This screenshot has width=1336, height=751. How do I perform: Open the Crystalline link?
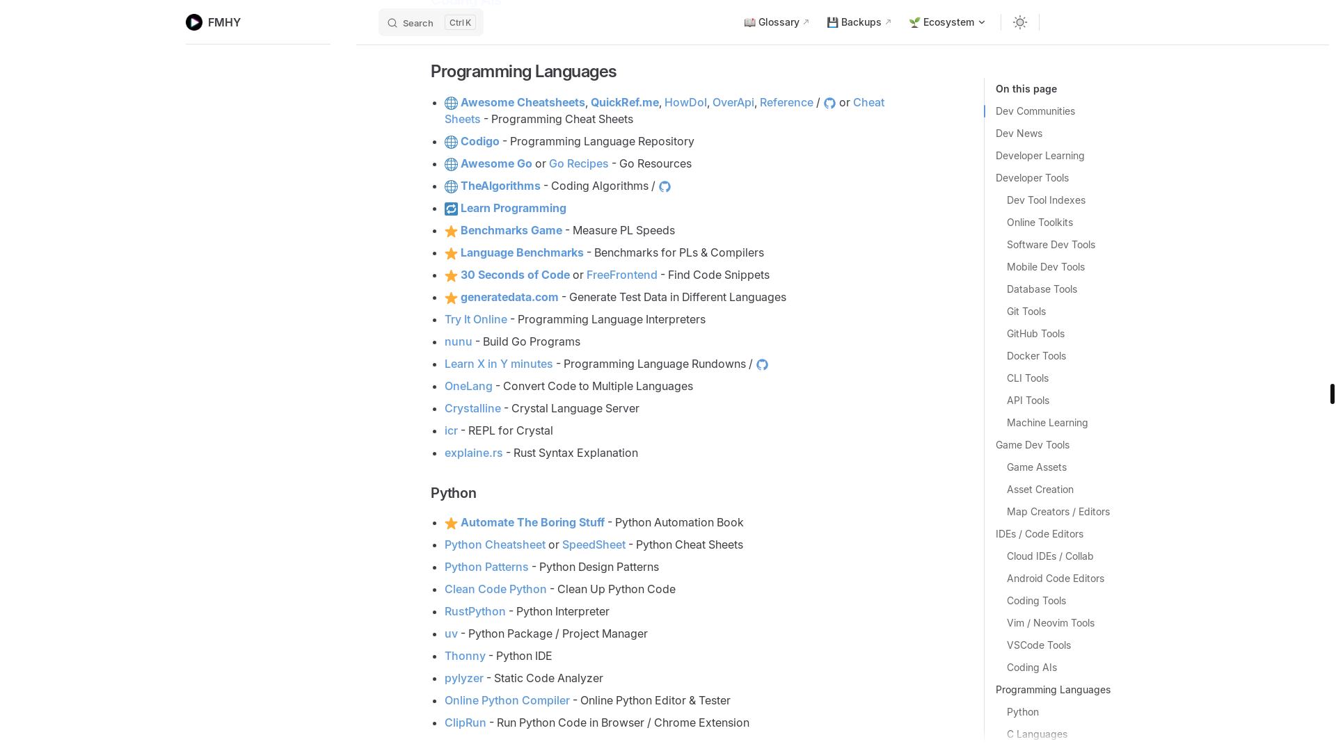472,408
